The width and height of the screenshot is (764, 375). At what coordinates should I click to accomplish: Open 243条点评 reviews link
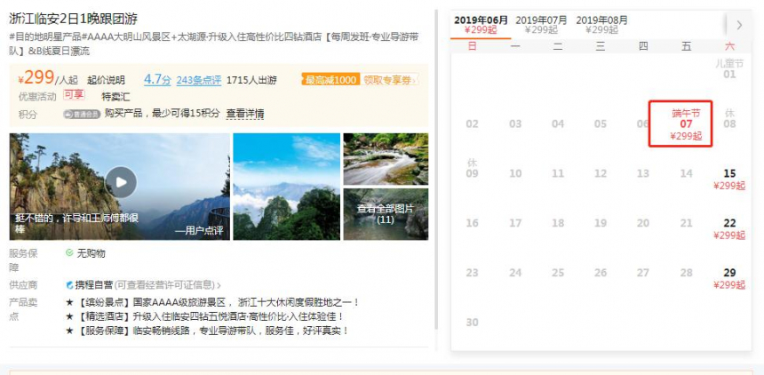[199, 80]
